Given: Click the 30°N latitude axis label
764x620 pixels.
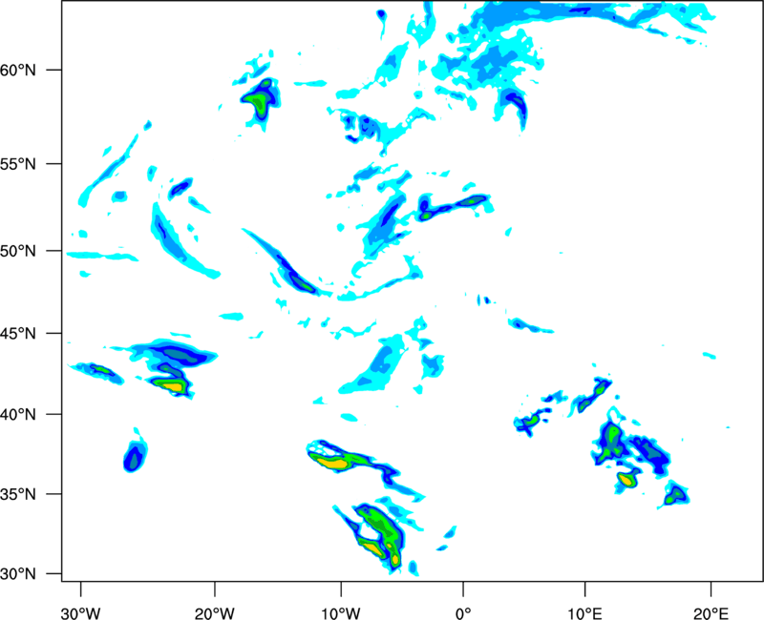Looking at the screenshot, I should [x=18, y=574].
